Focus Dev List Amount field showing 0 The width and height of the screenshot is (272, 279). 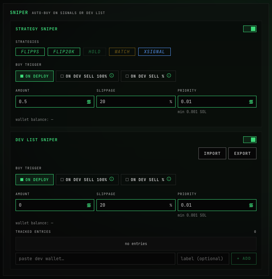click(55, 205)
